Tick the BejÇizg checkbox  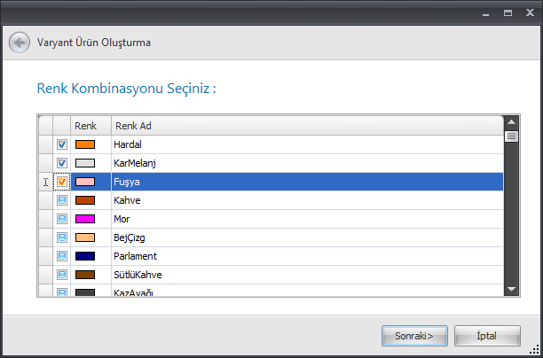[62, 237]
